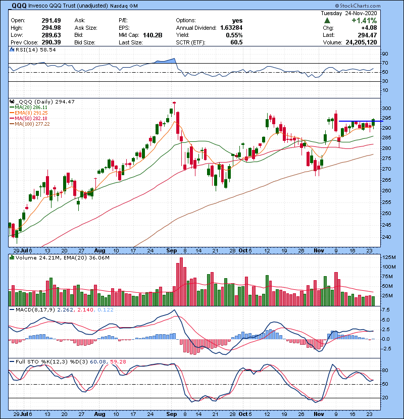Click the date 'Tuesday 24-Nov-2020'
Image resolution: width=404 pixels, height=419 pixels.
349,13
